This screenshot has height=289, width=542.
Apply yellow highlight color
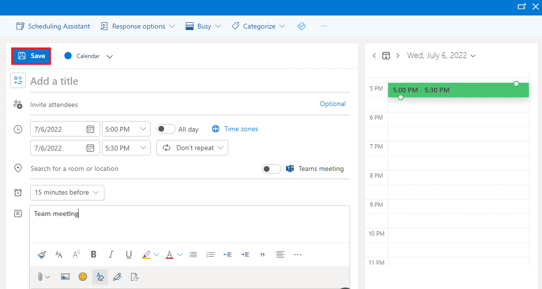146,255
